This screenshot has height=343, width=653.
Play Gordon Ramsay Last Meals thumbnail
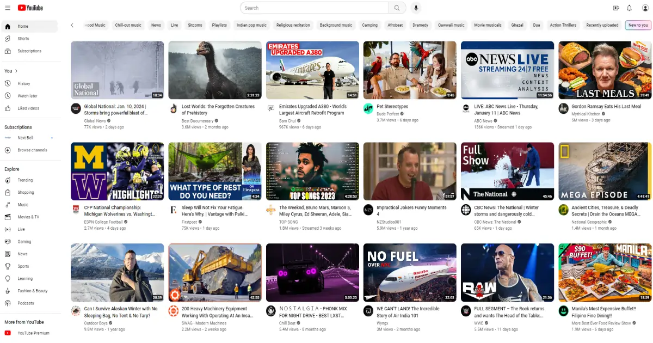click(605, 70)
